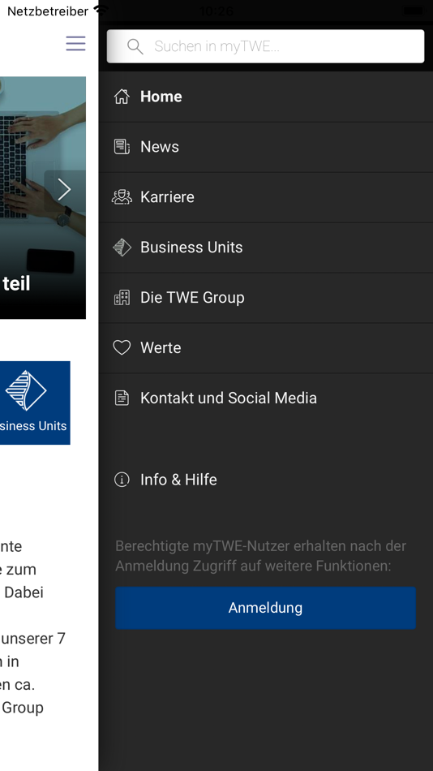Tap the News newspaper icon
The width and height of the screenshot is (433, 771).
click(x=122, y=147)
